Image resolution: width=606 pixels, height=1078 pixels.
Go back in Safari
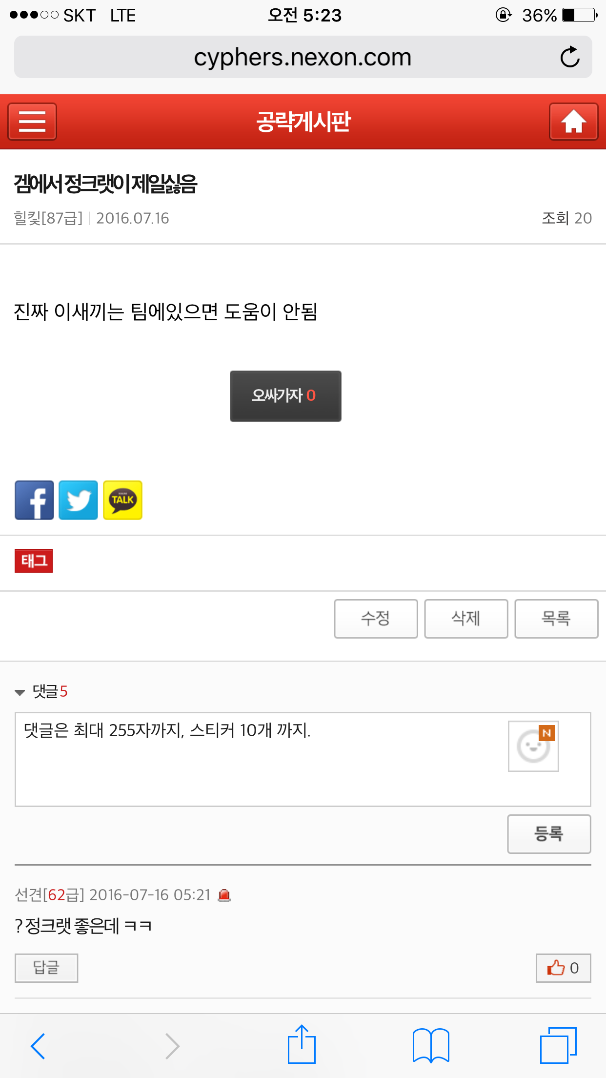pos(38,1046)
